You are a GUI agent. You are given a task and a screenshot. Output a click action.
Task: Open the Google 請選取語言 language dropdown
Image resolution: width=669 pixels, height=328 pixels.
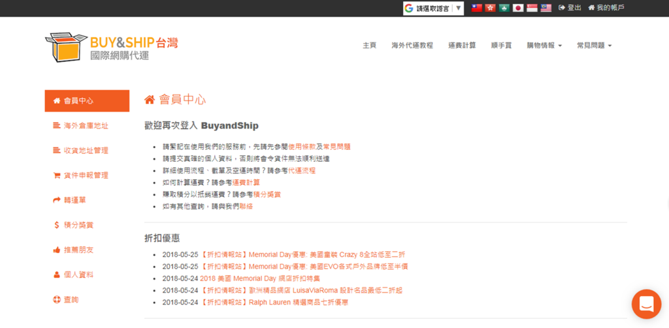click(x=433, y=8)
